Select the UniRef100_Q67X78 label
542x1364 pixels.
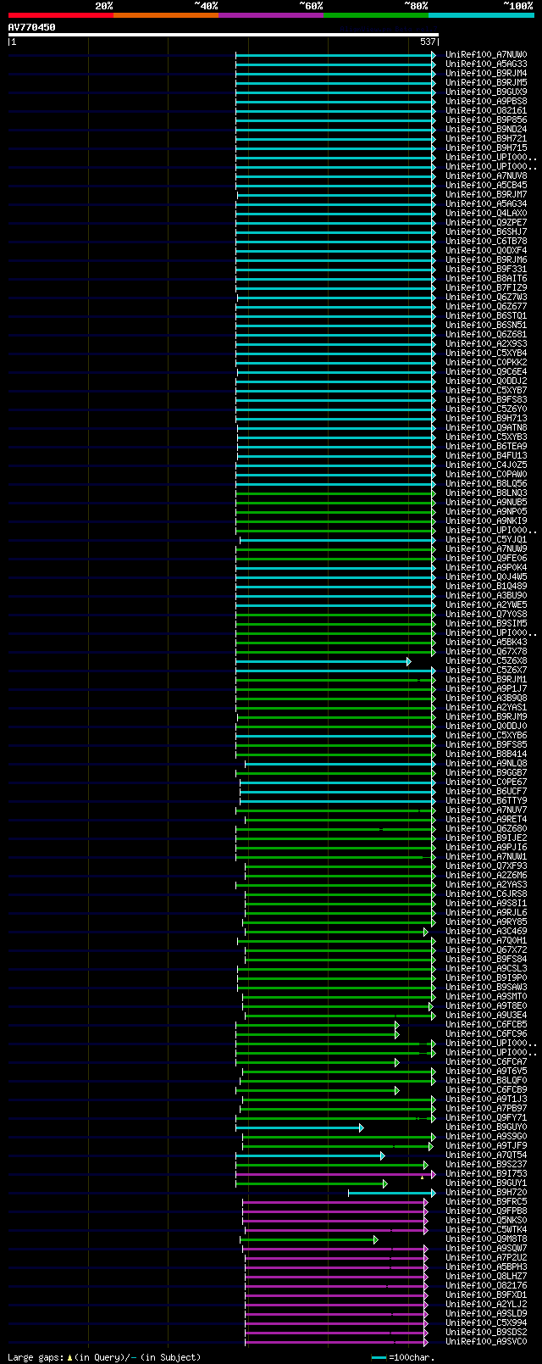click(486, 652)
